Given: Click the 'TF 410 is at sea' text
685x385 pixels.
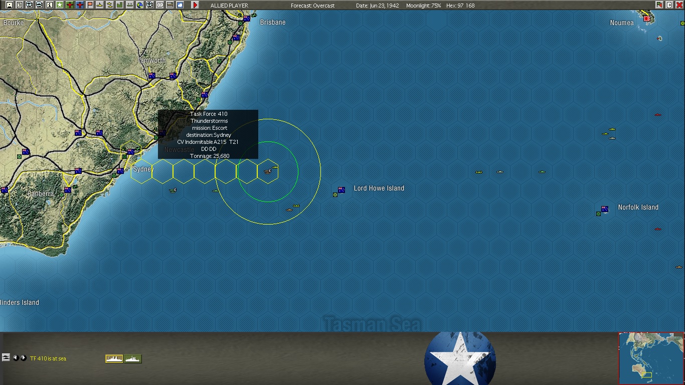Looking at the screenshot, I should point(48,358).
